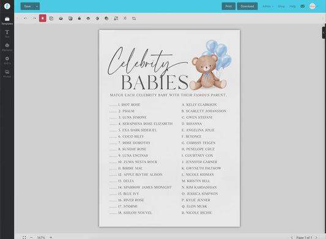Go to the next page arrow
Viewport: 326px width, 239px height.
point(316,237)
